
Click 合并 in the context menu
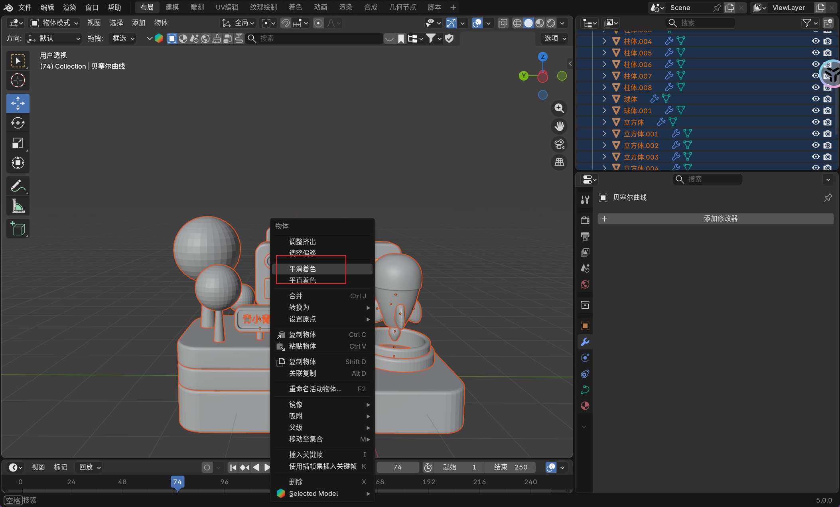click(x=296, y=296)
